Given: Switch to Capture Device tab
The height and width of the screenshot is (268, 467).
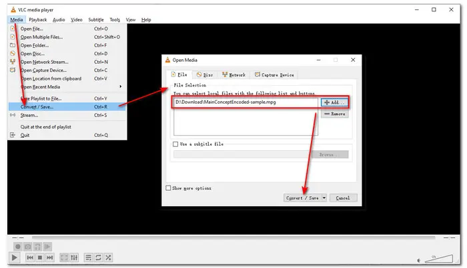Looking at the screenshot, I should pyautogui.click(x=274, y=75).
